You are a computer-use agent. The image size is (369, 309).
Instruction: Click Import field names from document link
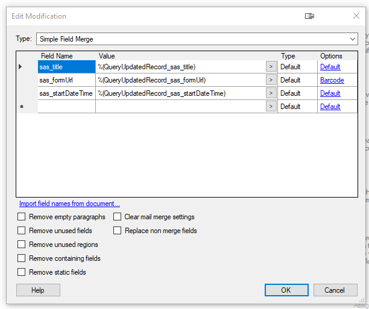coord(69,204)
